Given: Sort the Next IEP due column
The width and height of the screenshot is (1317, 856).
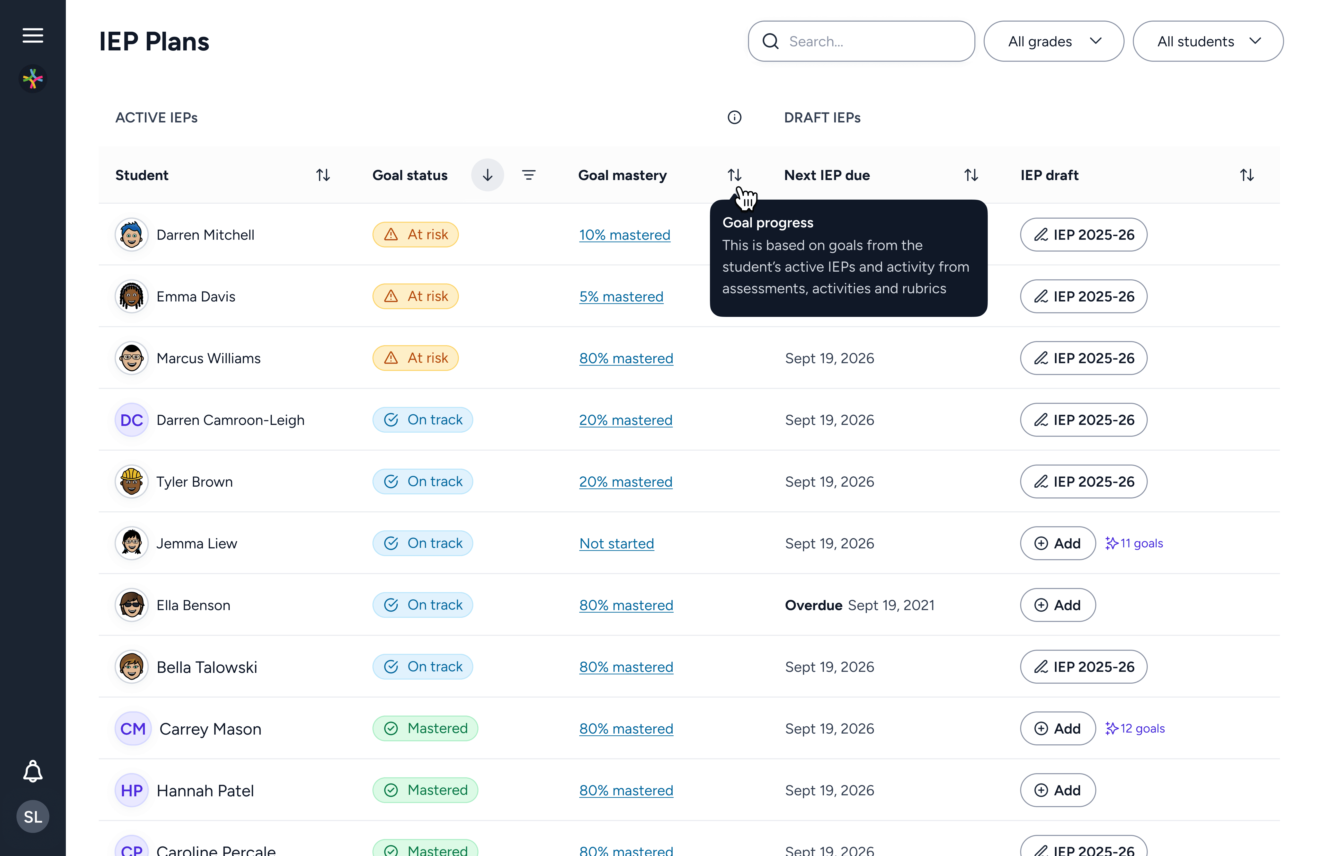Looking at the screenshot, I should (x=971, y=175).
